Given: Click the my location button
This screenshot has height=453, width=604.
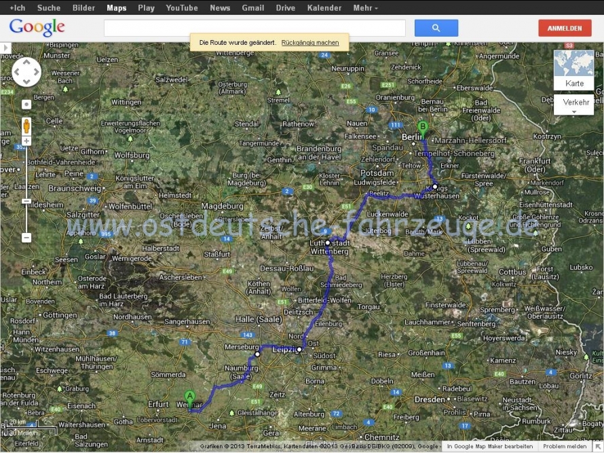Looking at the screenshot, I should [x=26, y=105].
